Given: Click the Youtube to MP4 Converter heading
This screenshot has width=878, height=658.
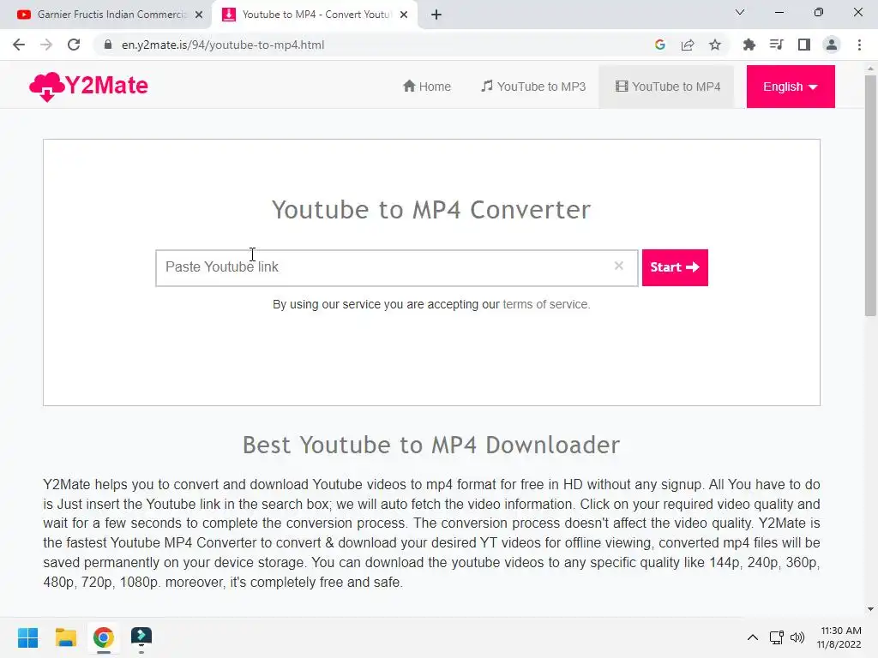Looking at the screenshot, I should coord(431,210).
